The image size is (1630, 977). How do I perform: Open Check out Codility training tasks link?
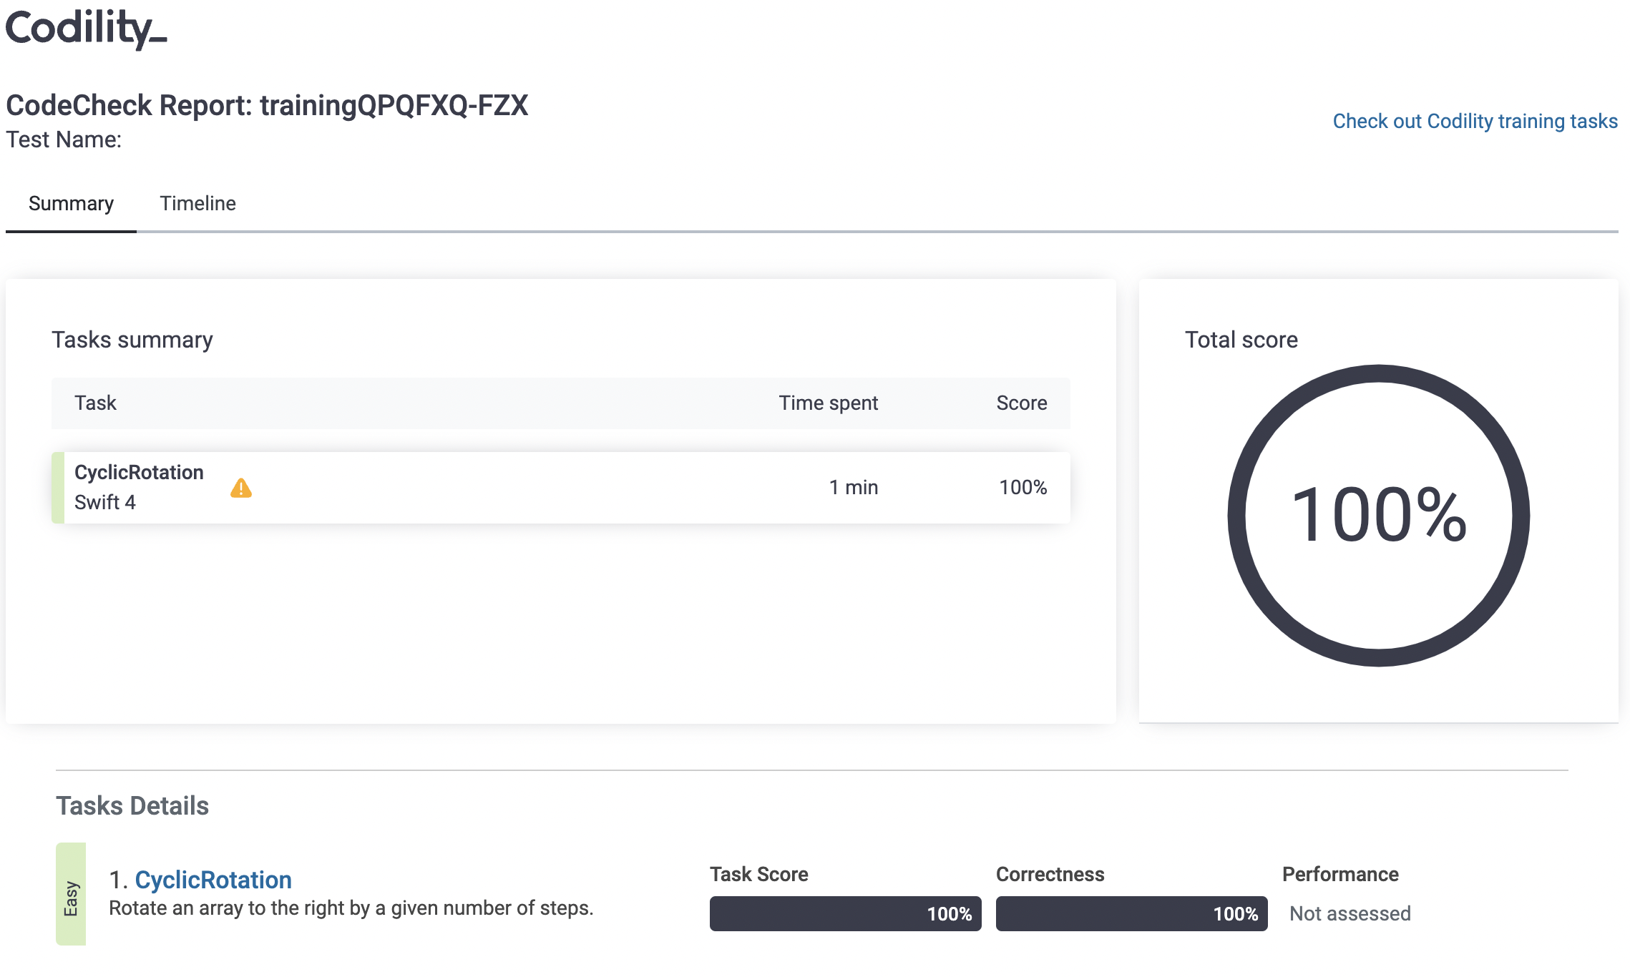pyautogui.click(x=1474, y=121)
